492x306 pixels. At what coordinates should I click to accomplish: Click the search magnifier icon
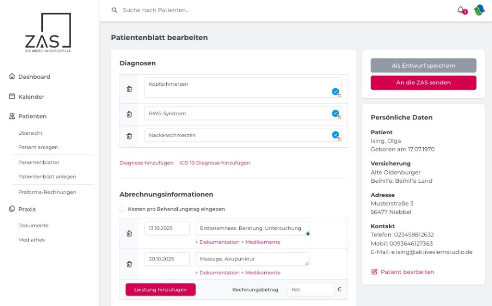coord(114,10)
